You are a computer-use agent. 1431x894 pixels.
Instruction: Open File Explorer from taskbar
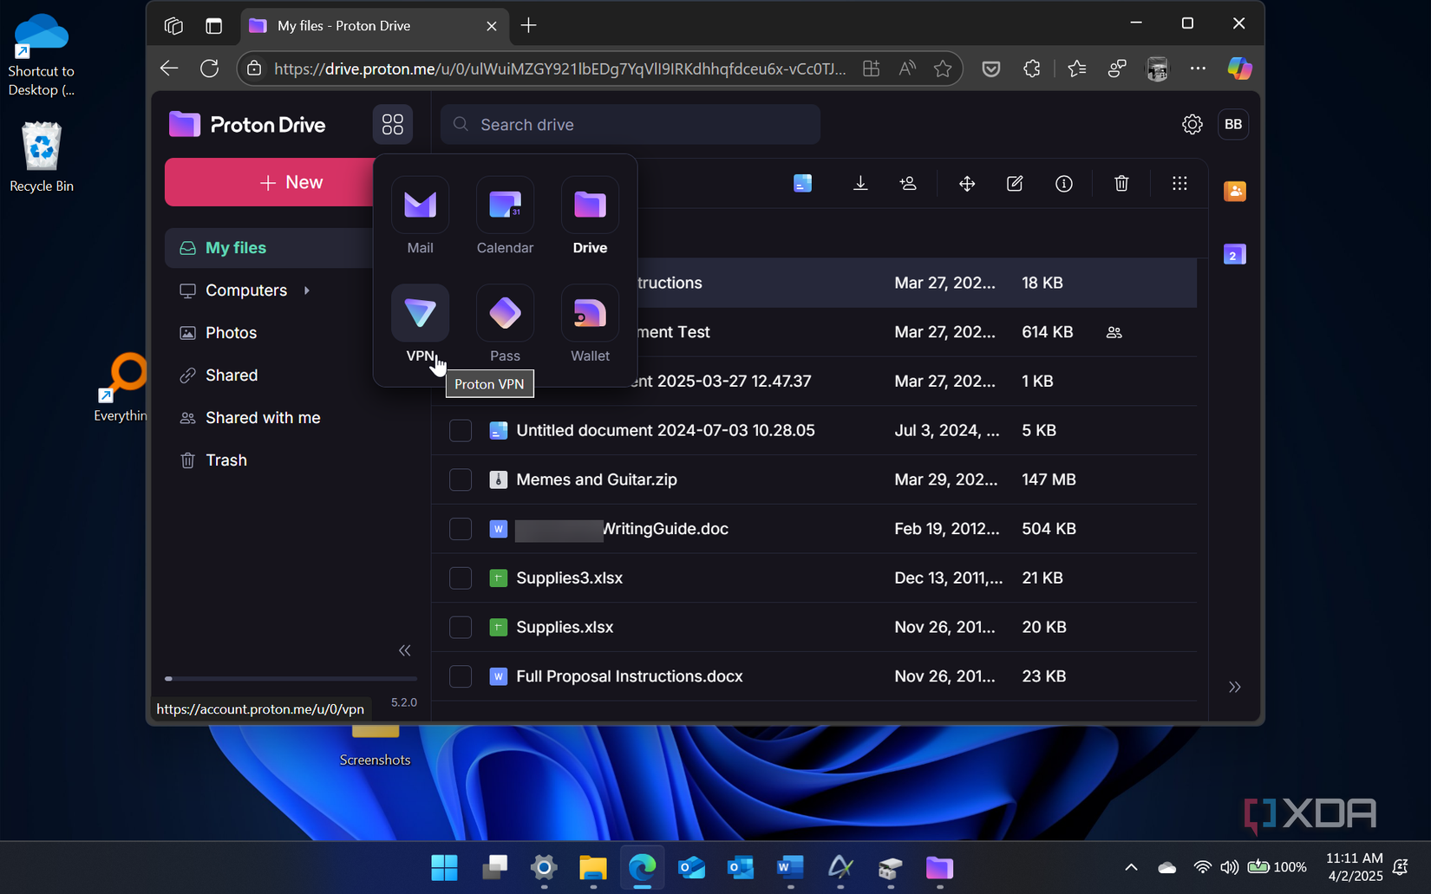593,867
